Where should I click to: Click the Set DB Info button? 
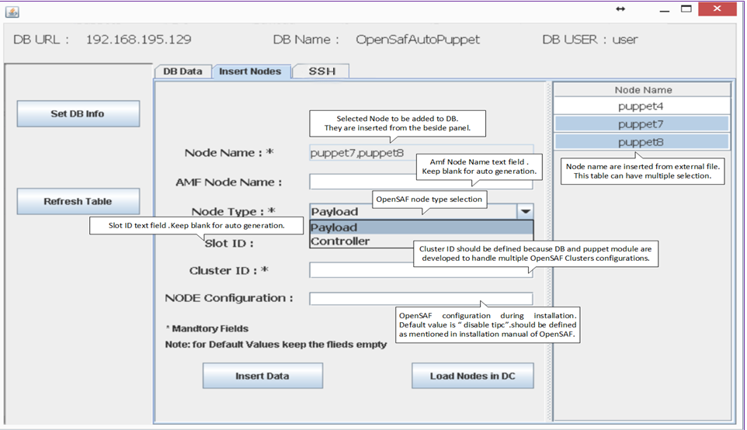pyautogui.click(x=78, y=114)
